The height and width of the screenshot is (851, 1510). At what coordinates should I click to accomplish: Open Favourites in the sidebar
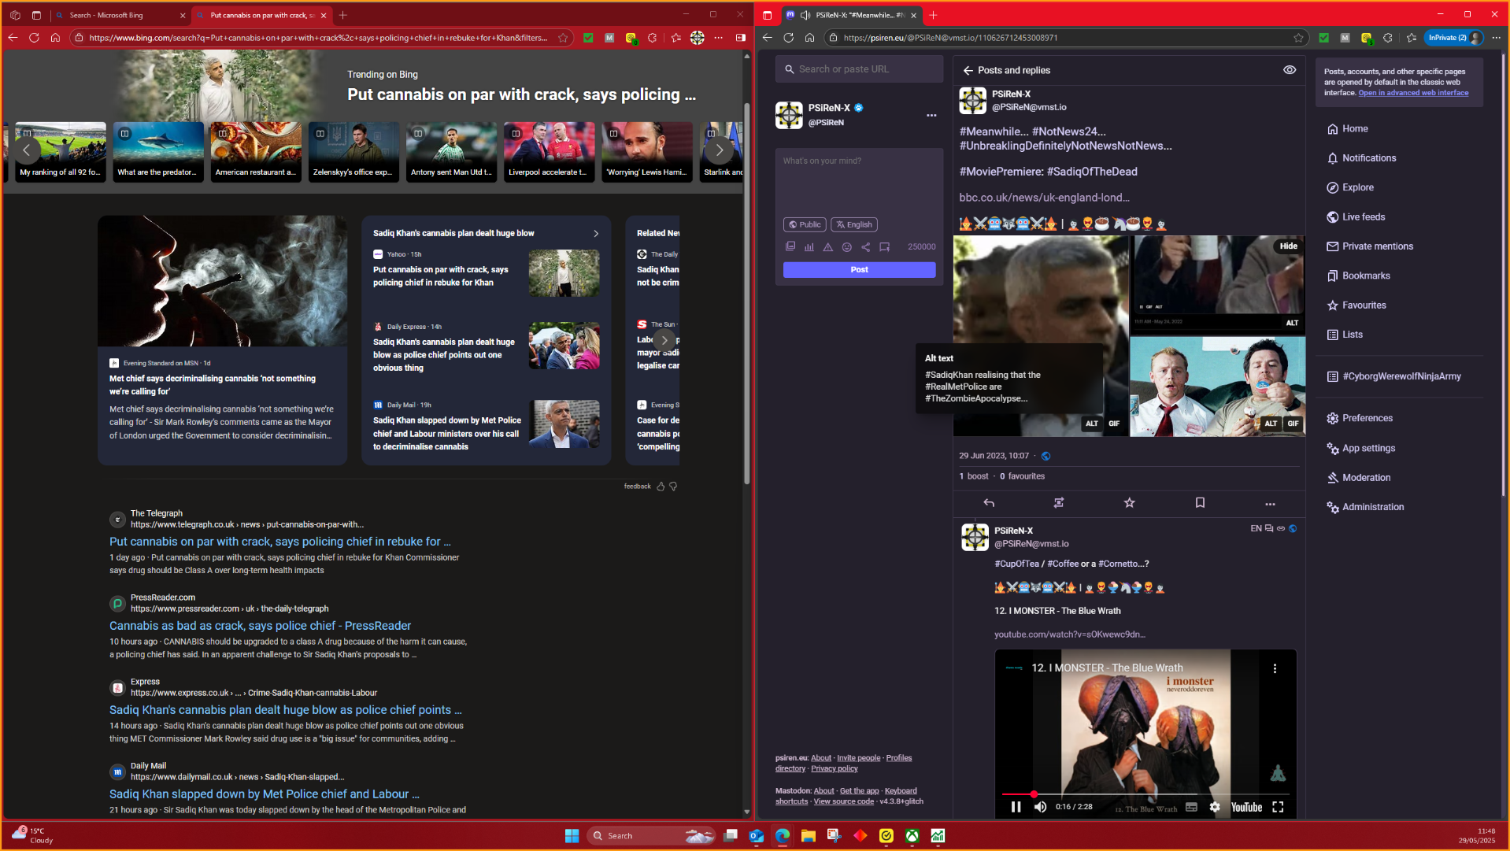[1356, 305]
